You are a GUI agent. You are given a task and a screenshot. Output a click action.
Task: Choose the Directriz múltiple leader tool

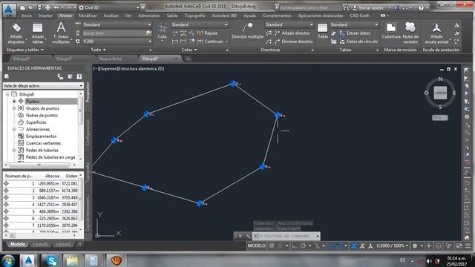(247, 27)
